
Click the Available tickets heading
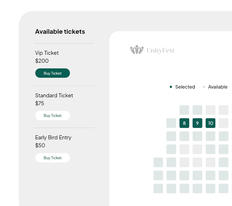coord(60,31)
